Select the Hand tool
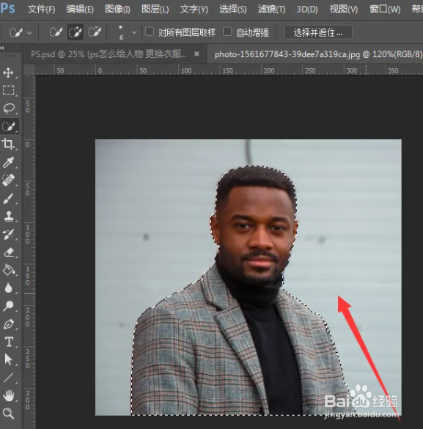 click(8, 395)
